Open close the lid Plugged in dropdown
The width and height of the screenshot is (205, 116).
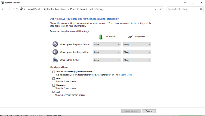pyautogui.click(x=137, y=60)
